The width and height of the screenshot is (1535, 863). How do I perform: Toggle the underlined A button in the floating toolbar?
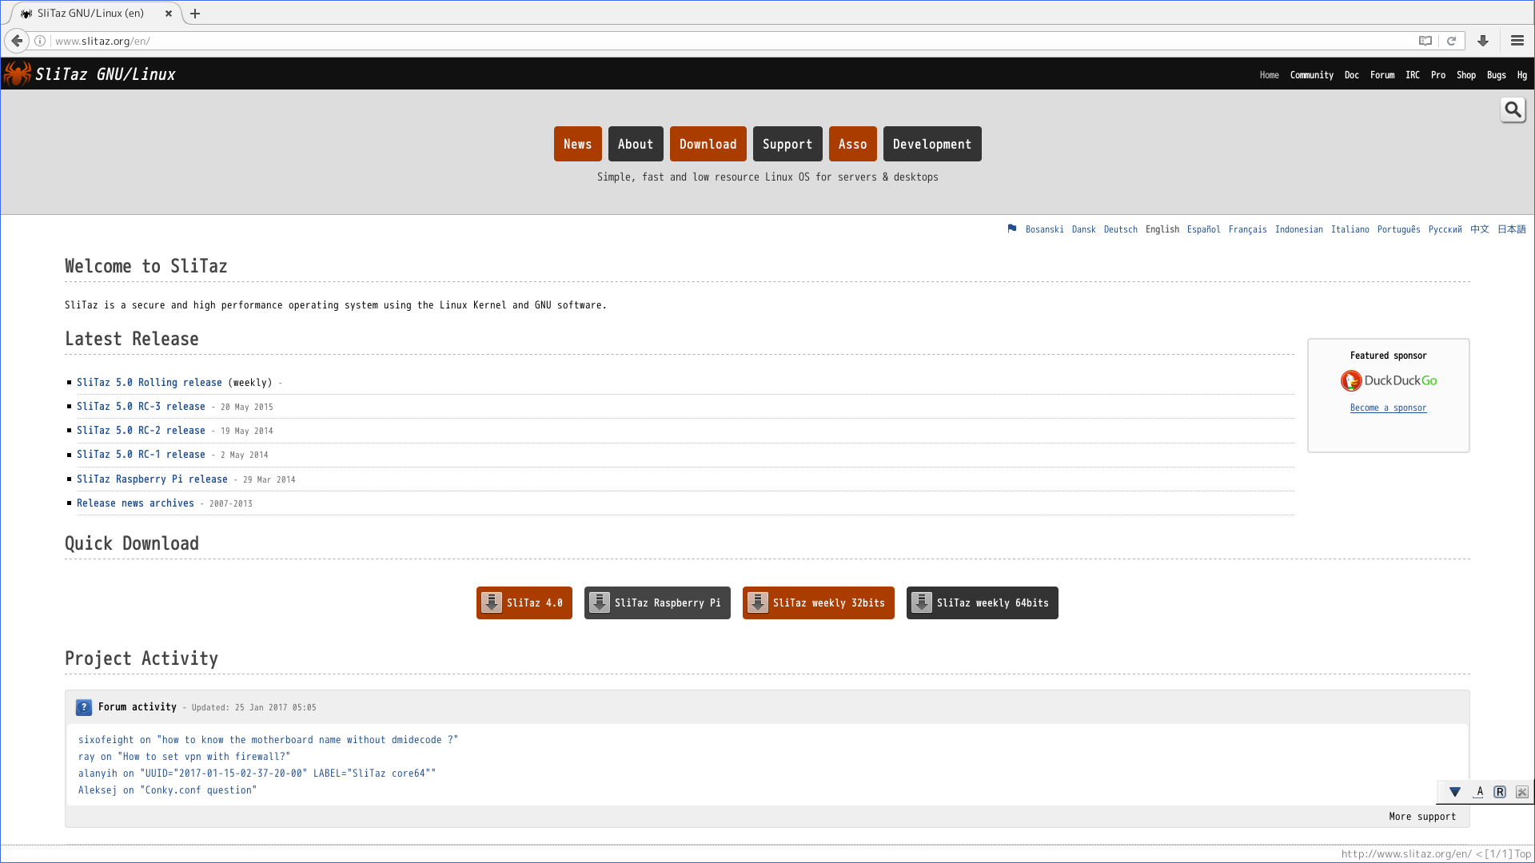click(x=1479, y=792)
